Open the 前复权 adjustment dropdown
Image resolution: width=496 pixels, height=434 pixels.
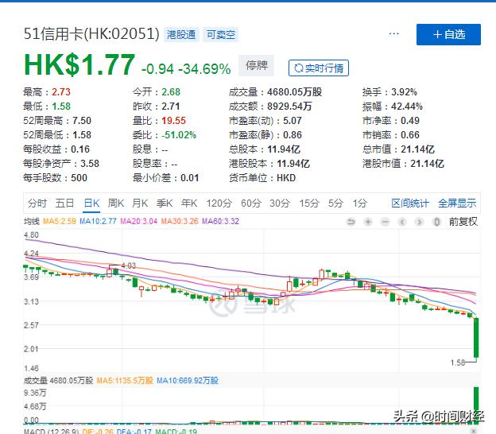pyautogui.click(x=463, y=222)
